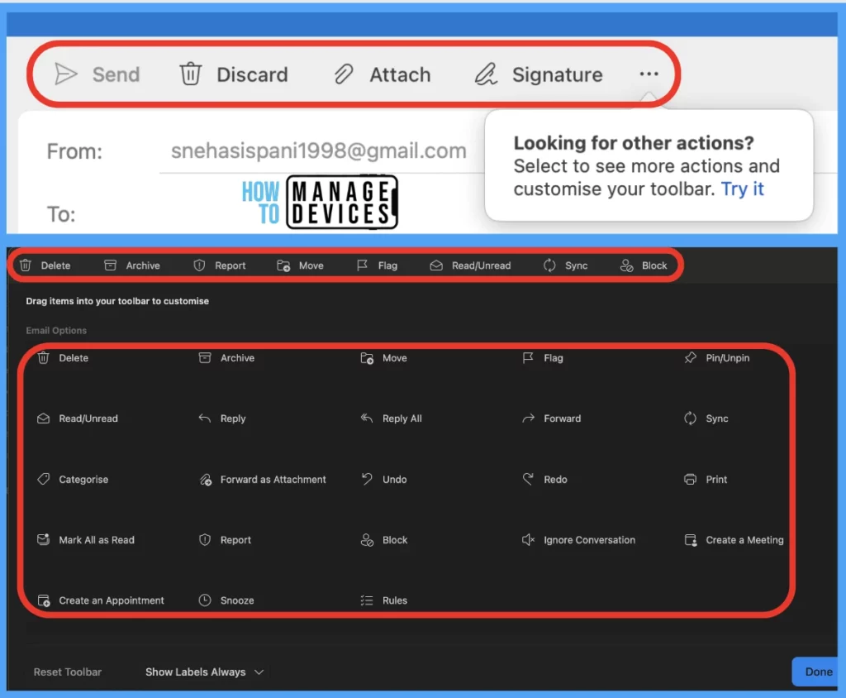
Task: Select the Reply All item
Action: 391,418
